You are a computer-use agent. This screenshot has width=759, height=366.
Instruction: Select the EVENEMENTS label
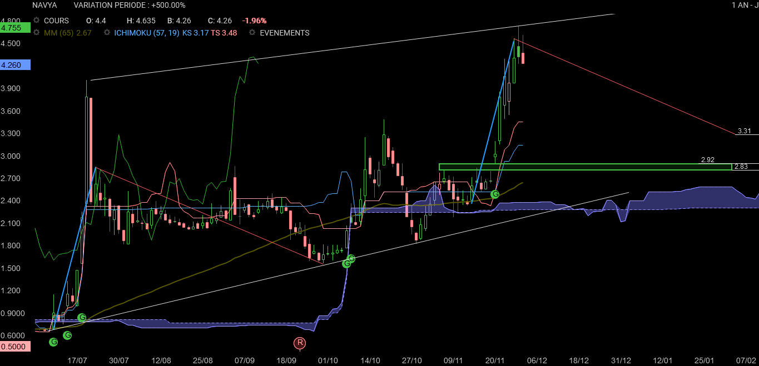tap(285, 33)
